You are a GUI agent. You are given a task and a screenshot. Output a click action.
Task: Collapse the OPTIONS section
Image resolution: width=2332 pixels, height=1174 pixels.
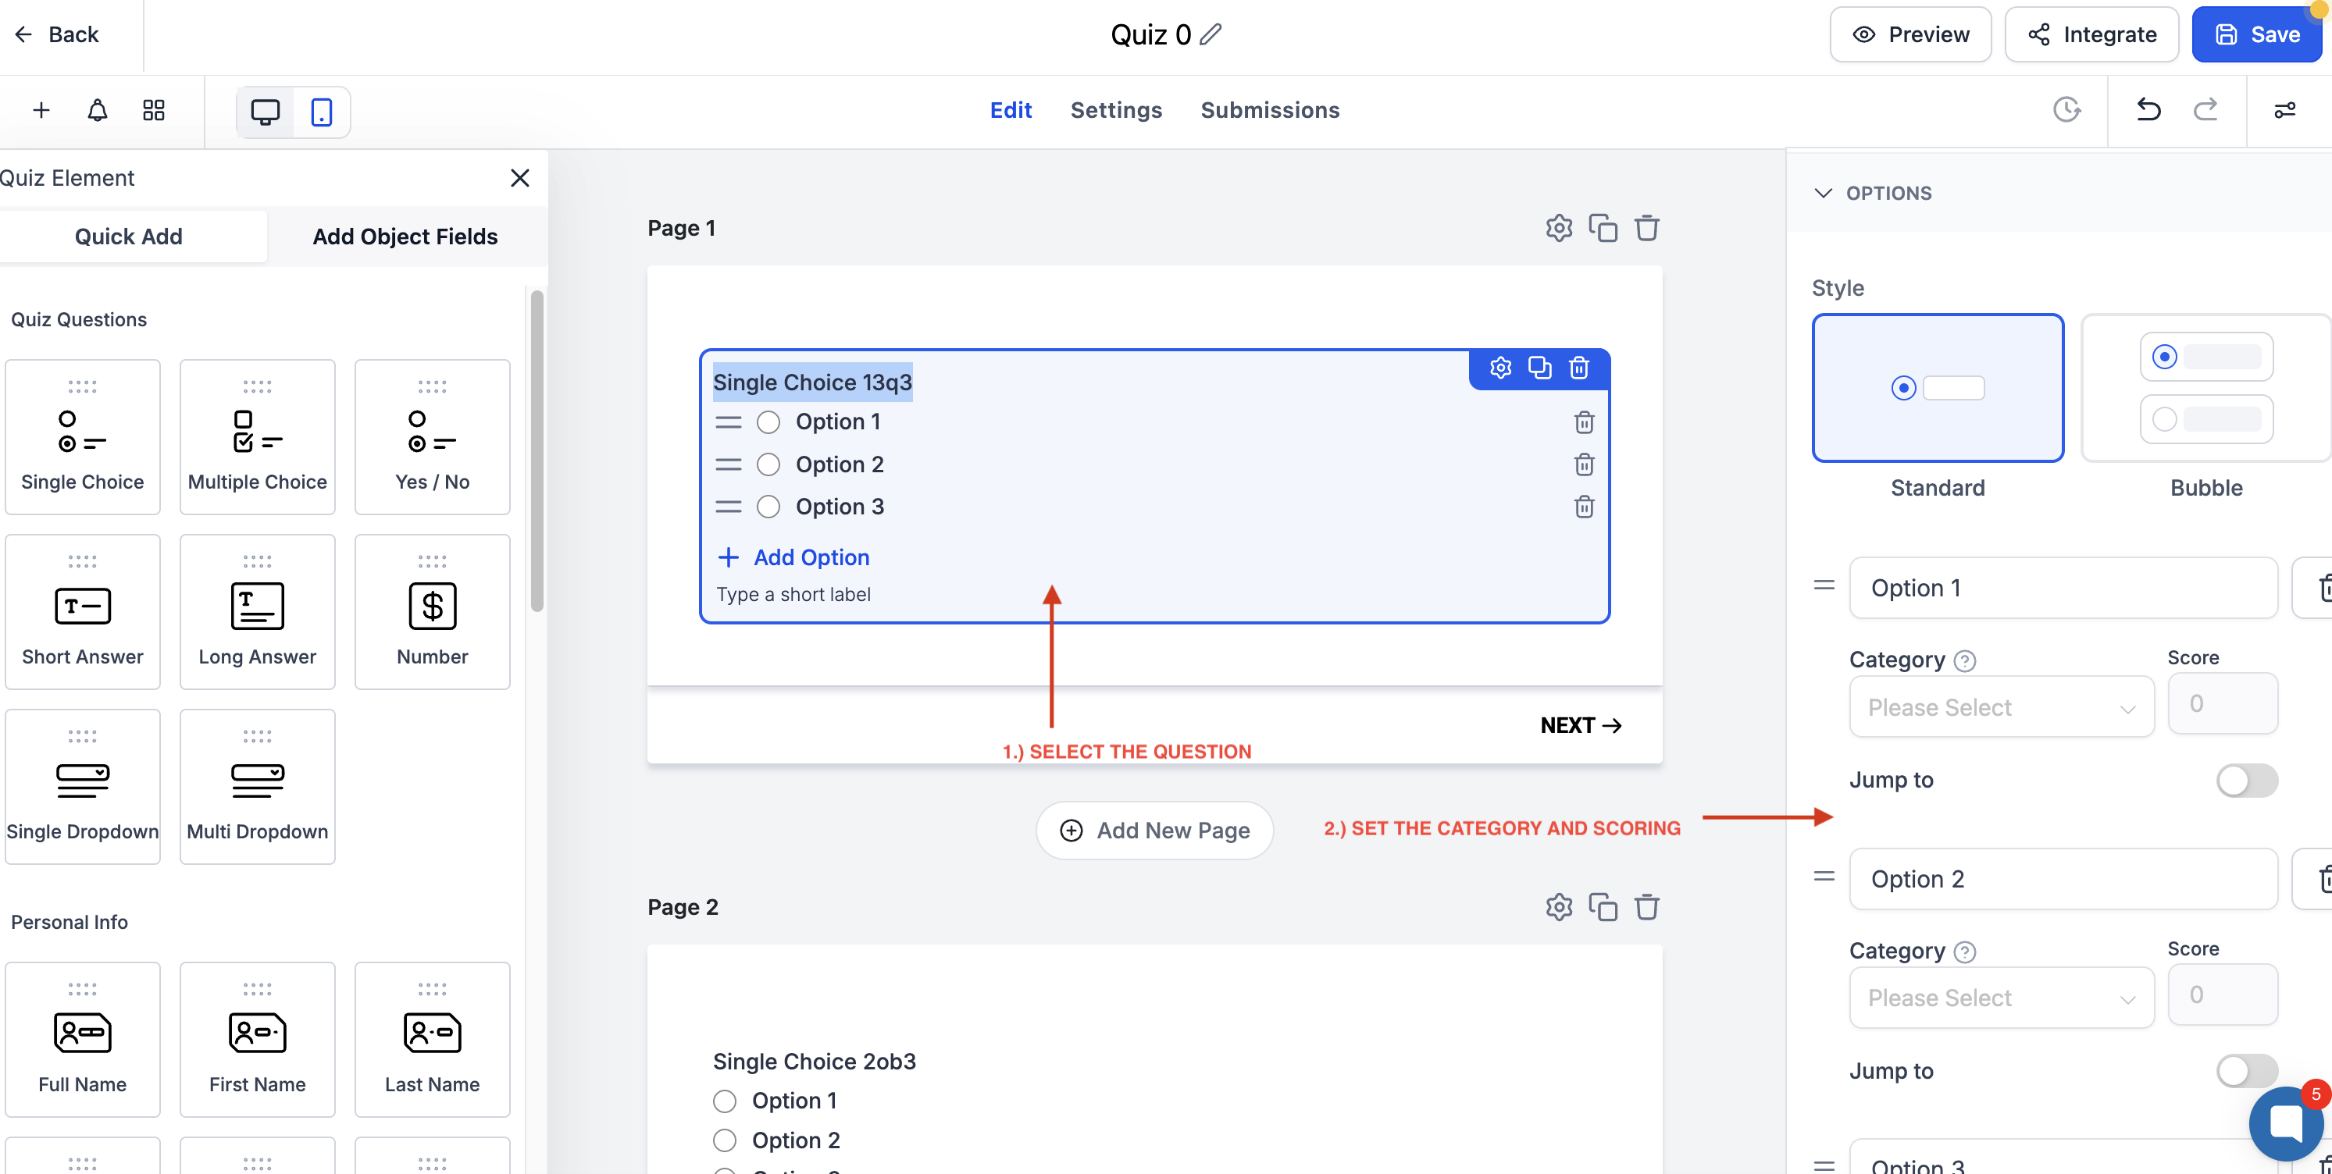pyautogui.click(x=1824, y=193)
